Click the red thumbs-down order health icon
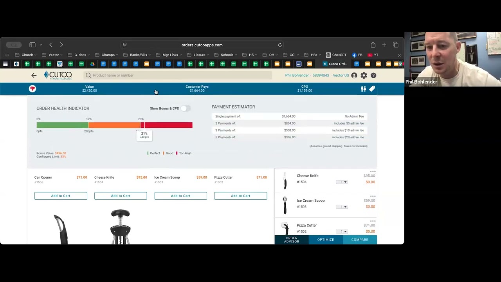The height and width of the screenshot is (282, 501). coord(32,89)
